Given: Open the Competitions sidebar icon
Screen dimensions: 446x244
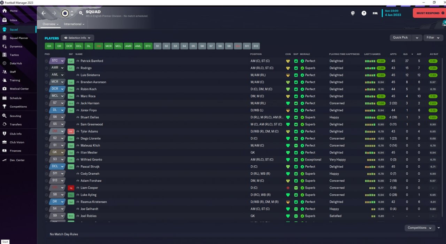Looking at the screenshot, I should pos(5,107).
